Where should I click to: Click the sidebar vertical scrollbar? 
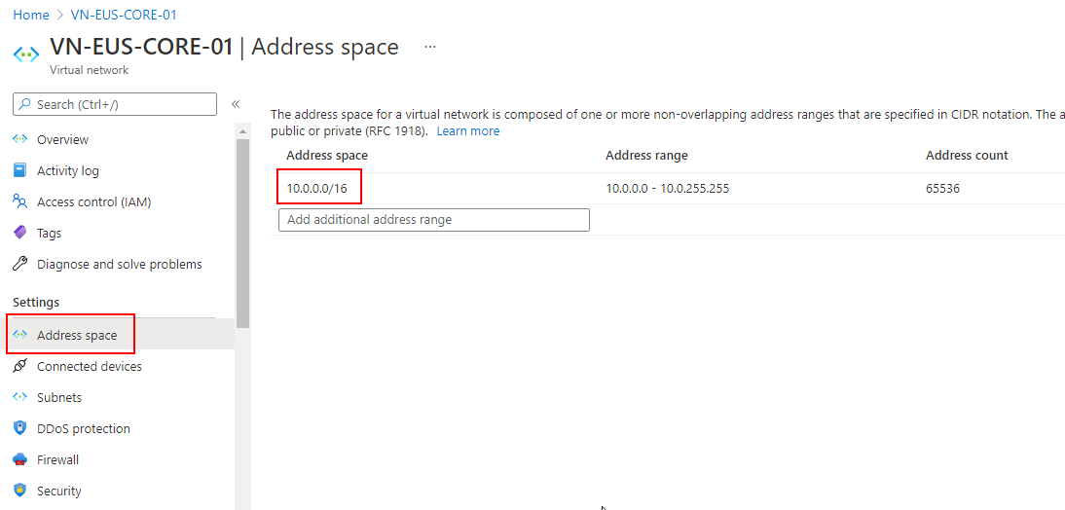(x=242, y=234)
